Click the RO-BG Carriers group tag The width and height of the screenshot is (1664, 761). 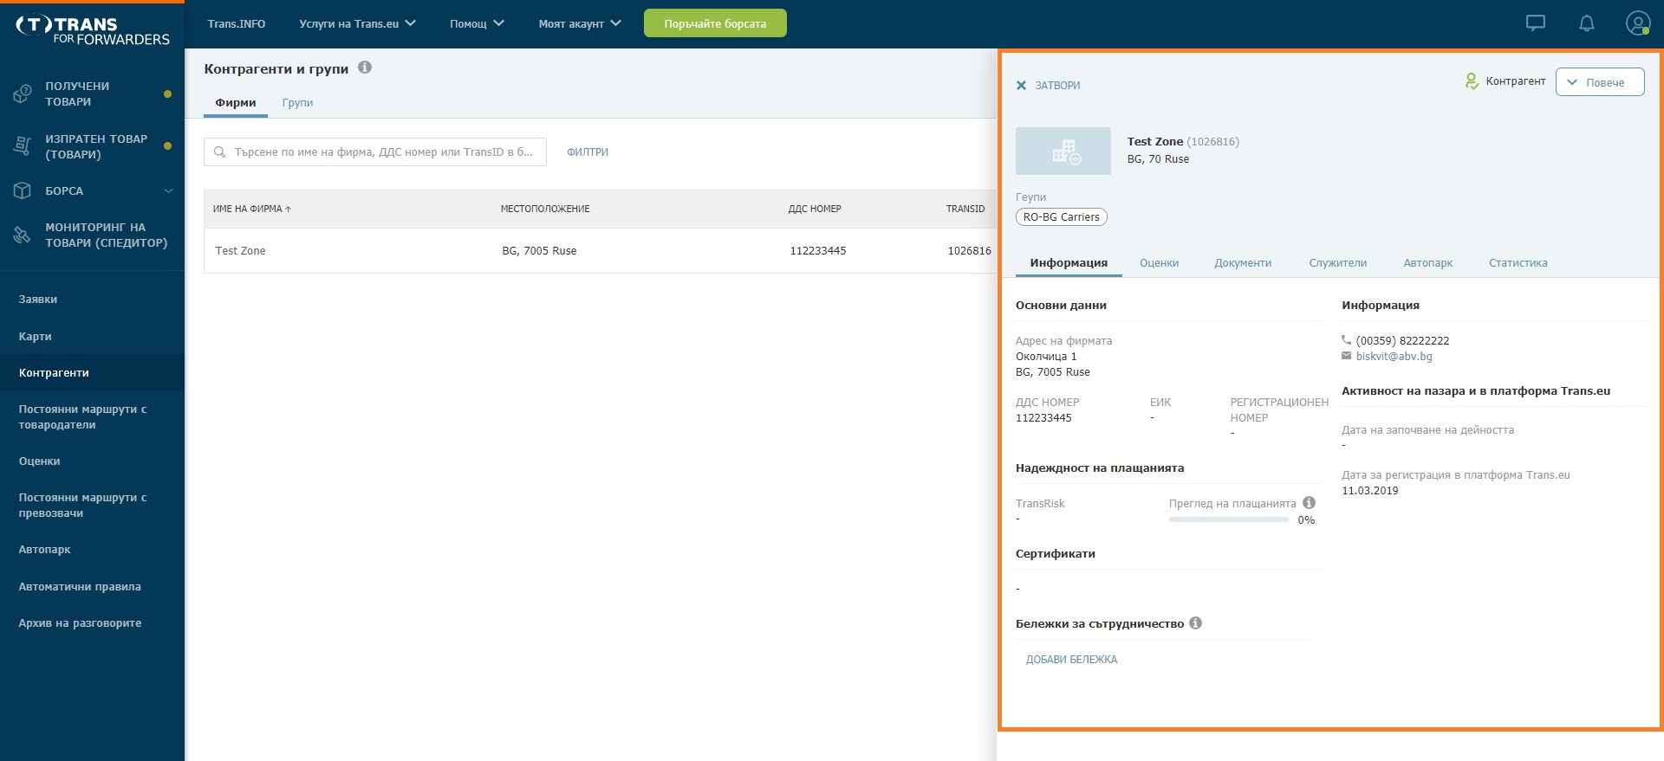(x=1061, y=216)
